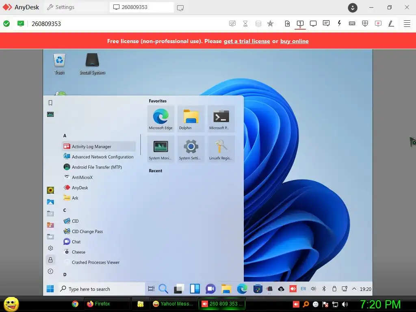Open a new AnyDesk session tab
This screenshot has width=416, height=312.
click(180, 7)
